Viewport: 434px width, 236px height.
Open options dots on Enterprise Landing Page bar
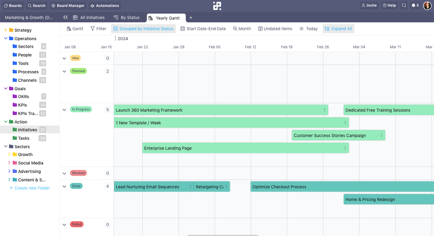(345, 148)
